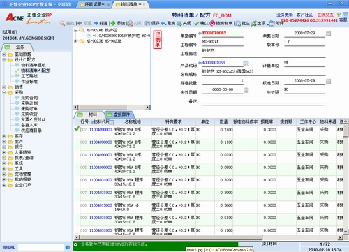Open the 作业标准 tree item
Screen dimensions: 349x252
[29, 82]
